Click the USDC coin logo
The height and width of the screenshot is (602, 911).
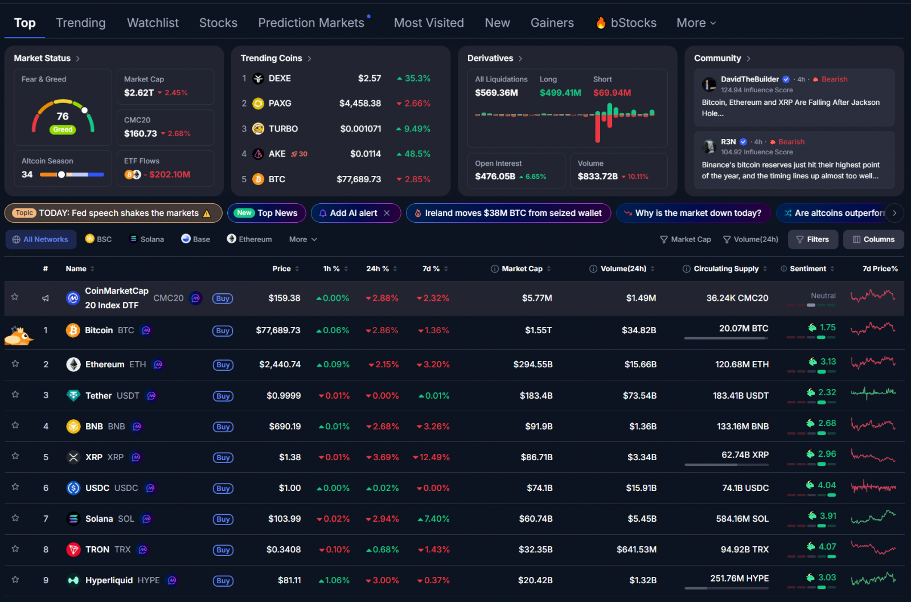(x=73, y=488)
